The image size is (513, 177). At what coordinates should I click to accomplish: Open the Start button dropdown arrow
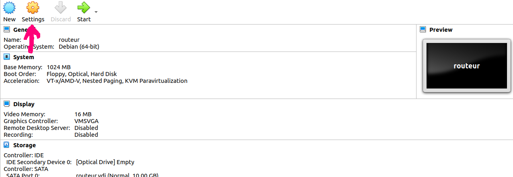pyautogui.click(x=96, y=12)
